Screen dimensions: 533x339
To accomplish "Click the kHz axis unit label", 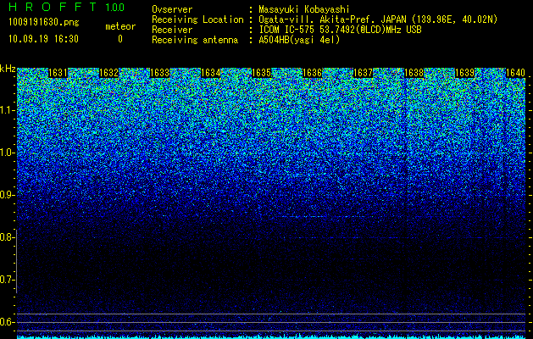I will 8,69.
